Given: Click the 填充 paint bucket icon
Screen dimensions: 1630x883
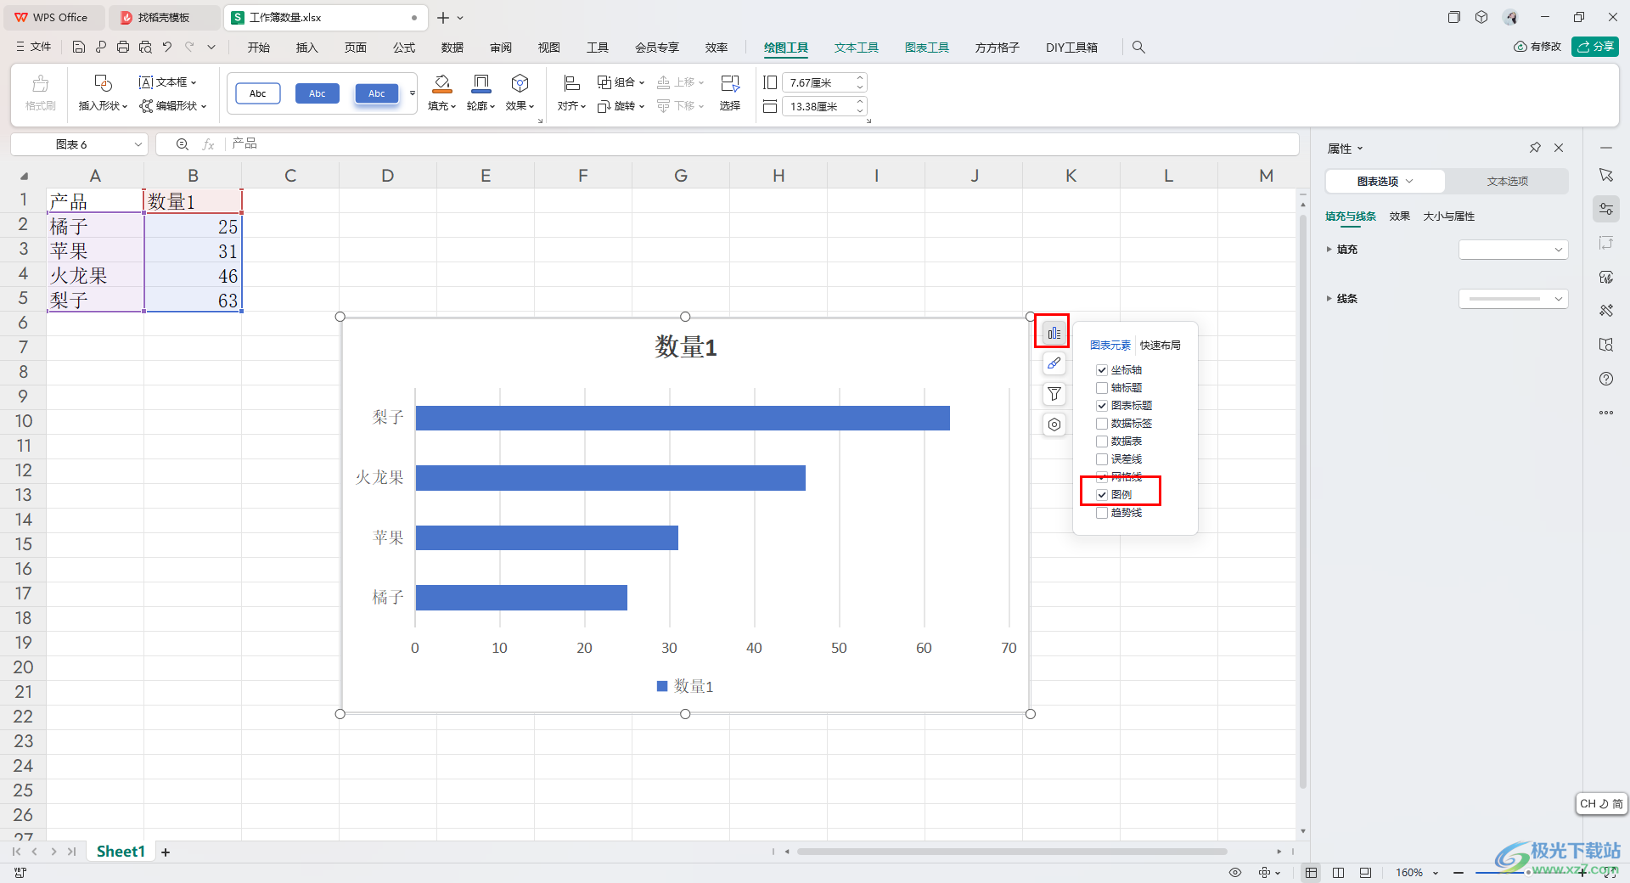Looking at the screenshot, I should (442, 83).
